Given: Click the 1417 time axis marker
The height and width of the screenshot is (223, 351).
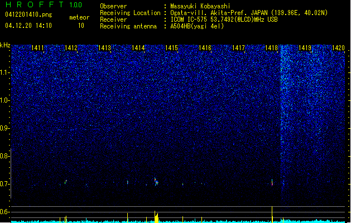Looking at the screenshot, I should click(238, 47).
